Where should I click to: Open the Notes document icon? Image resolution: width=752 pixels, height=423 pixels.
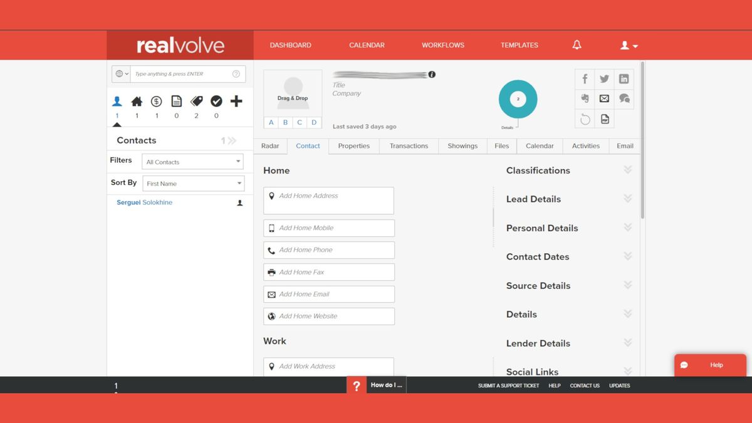pos(176,100)
